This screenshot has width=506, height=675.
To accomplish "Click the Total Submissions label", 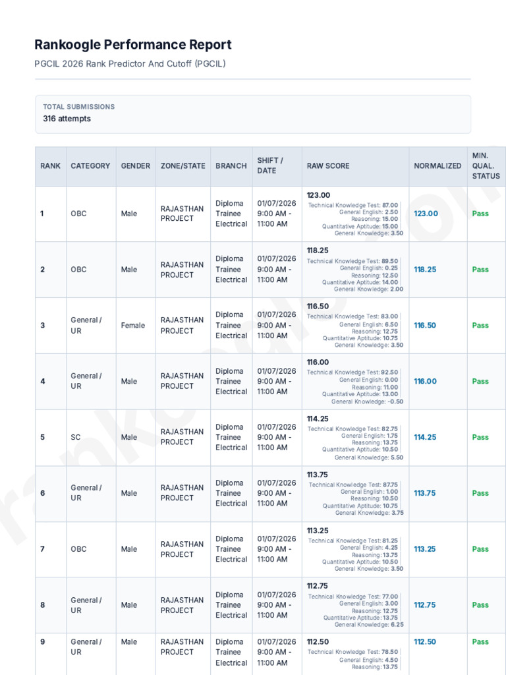I will pyautogui.click(x=79, y=107).
